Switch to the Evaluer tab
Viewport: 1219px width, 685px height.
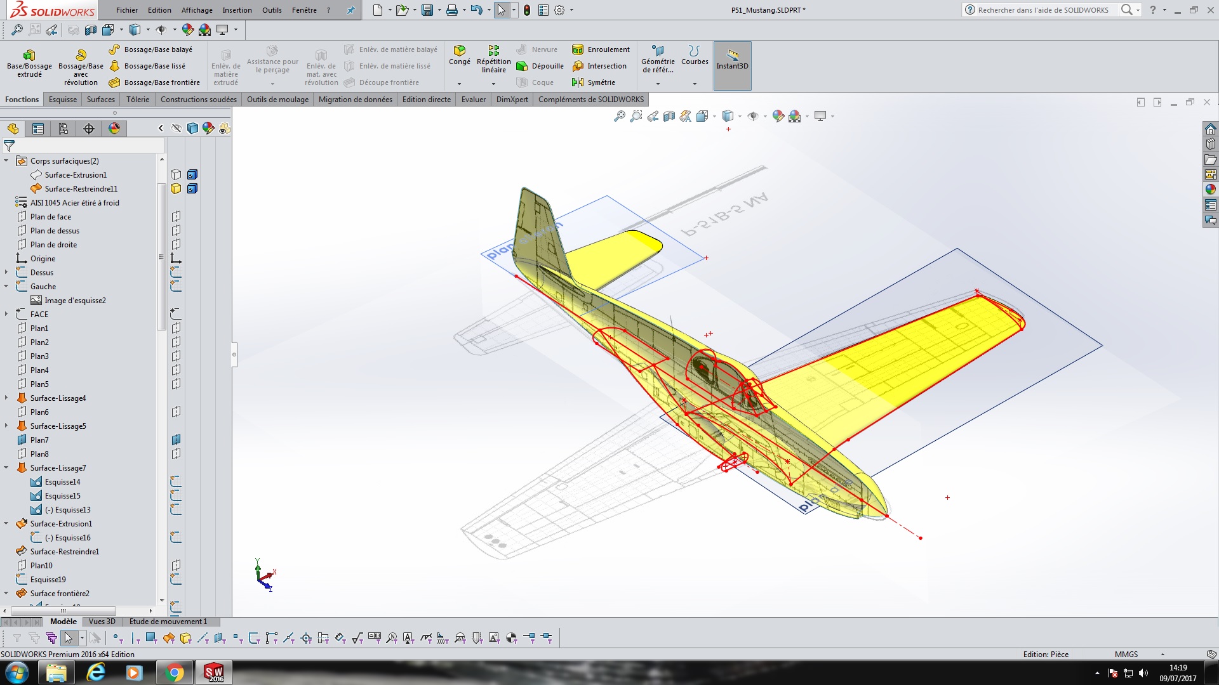point(474,100)
